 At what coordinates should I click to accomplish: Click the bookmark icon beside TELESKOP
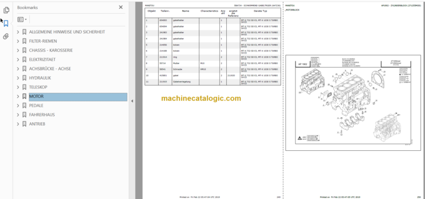tap(24, 87)
